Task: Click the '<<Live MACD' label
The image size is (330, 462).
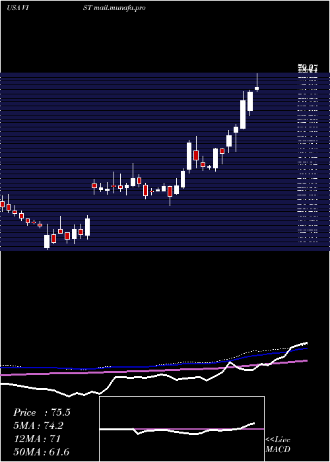Action: 278,444
